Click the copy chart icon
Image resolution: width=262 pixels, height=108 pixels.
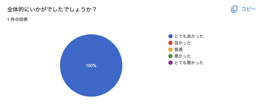pos(234,9)
